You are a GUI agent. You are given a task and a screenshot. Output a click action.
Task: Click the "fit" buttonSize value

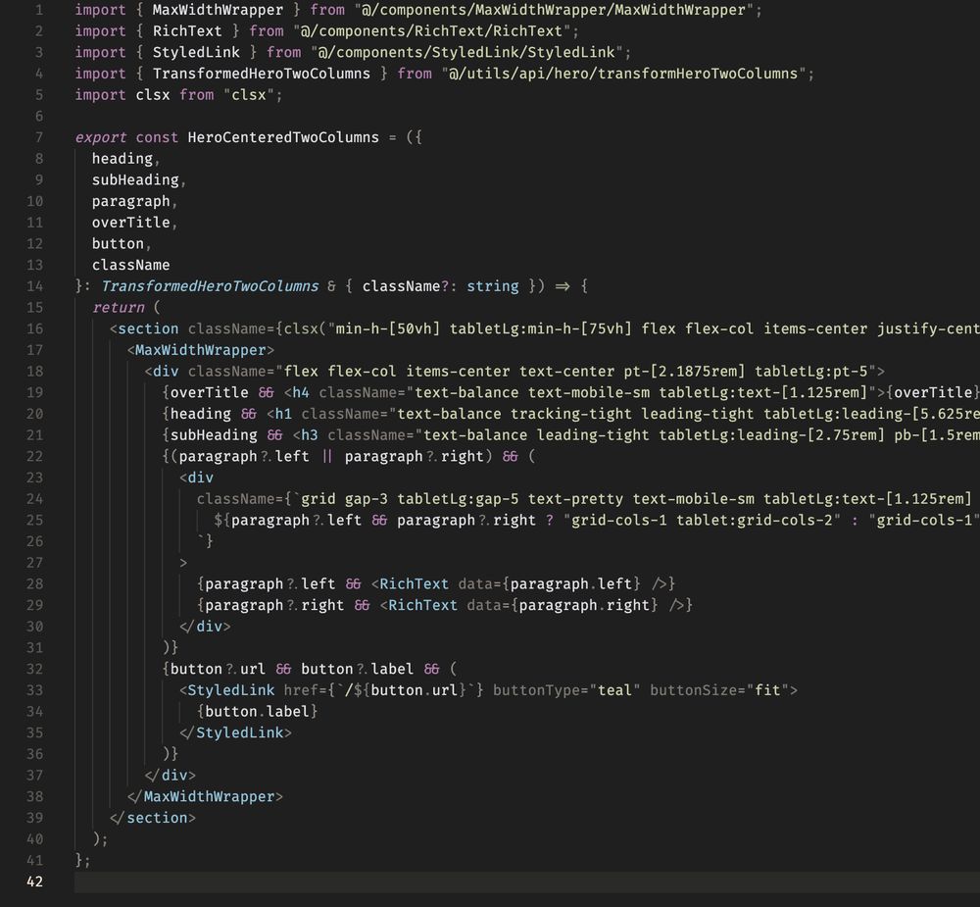click(767, 690)
